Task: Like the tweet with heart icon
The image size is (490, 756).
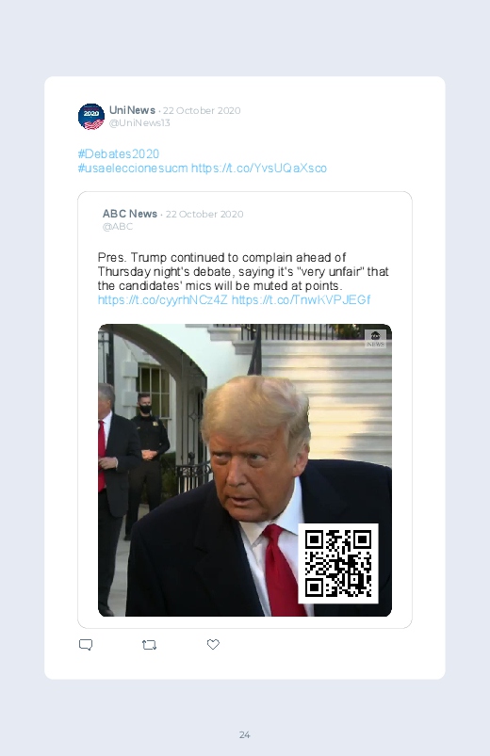Action: (213, 644)
